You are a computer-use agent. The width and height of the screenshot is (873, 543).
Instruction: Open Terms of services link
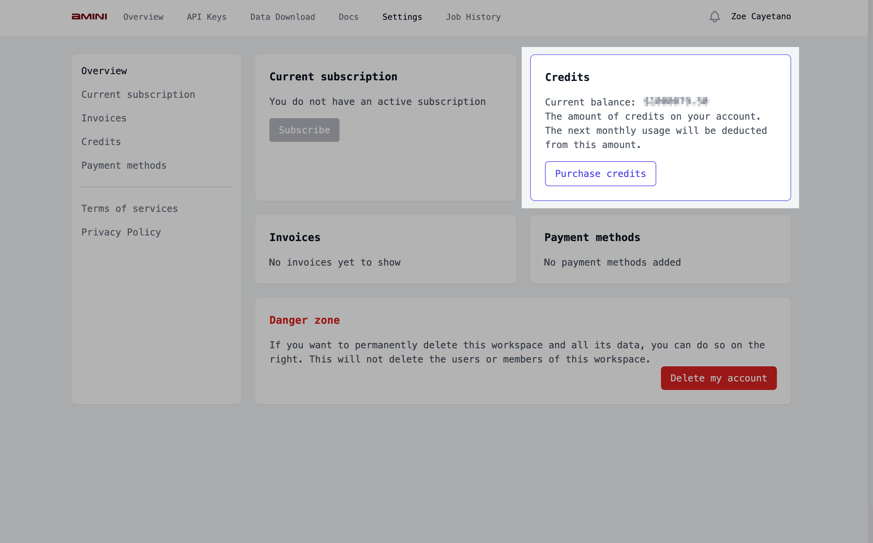(130, 209)
